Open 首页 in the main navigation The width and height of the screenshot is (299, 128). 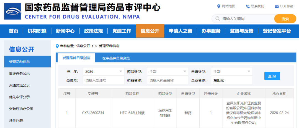coord(14,31)
